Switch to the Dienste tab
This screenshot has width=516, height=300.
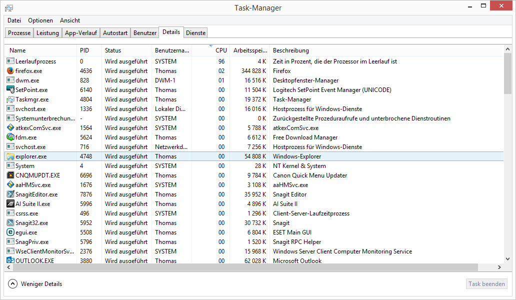[x=195, y=33]
